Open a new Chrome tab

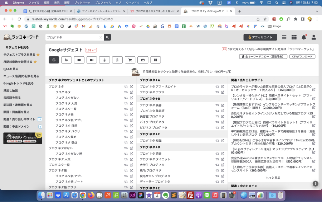click(240, 11)
